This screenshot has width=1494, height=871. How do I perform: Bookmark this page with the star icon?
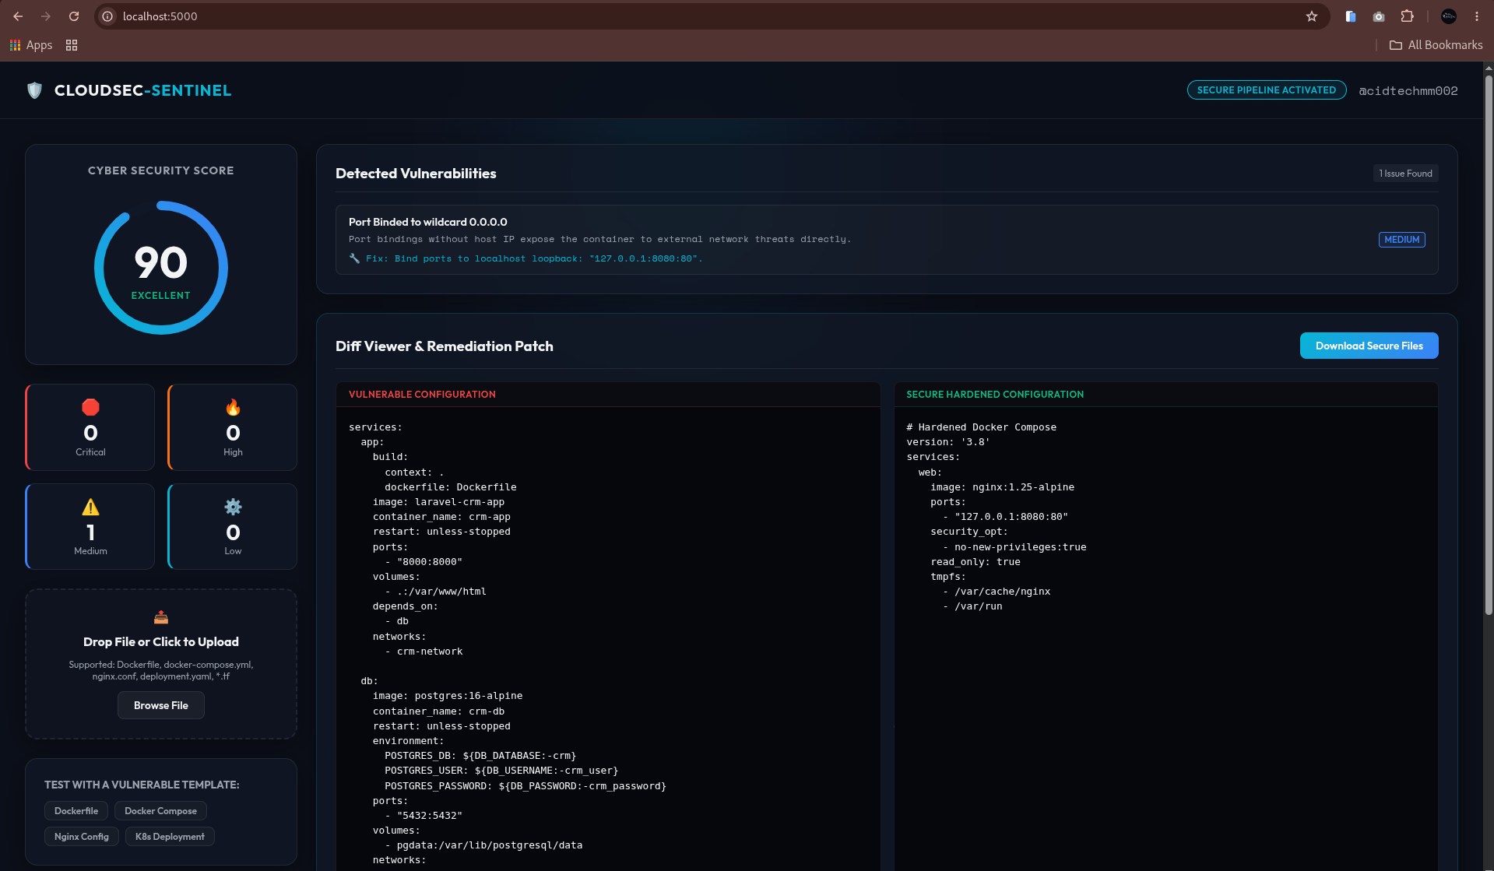1312,16
